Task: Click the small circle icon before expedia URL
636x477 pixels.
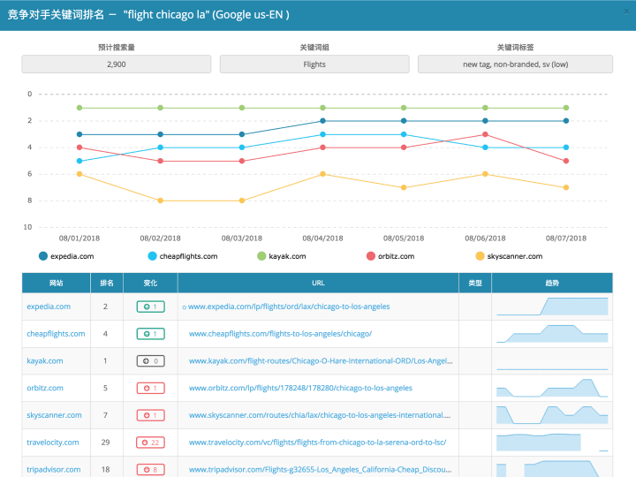Action: (x=184, y=307)
